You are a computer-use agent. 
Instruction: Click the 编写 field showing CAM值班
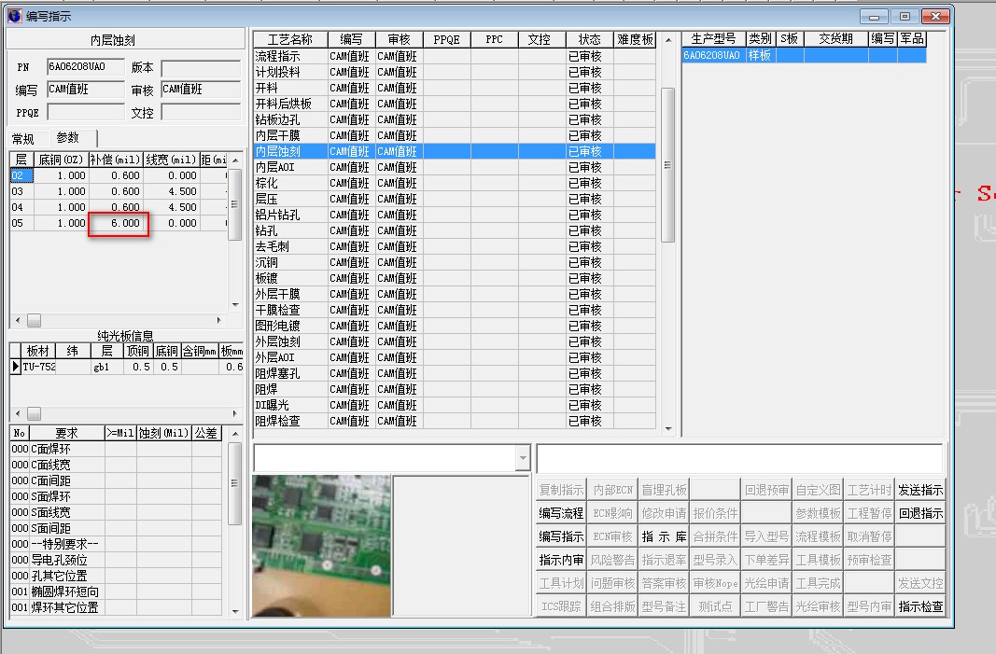[x=85, y=90]
